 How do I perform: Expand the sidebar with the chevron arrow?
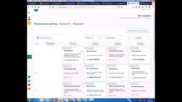[x=32, y=16]
